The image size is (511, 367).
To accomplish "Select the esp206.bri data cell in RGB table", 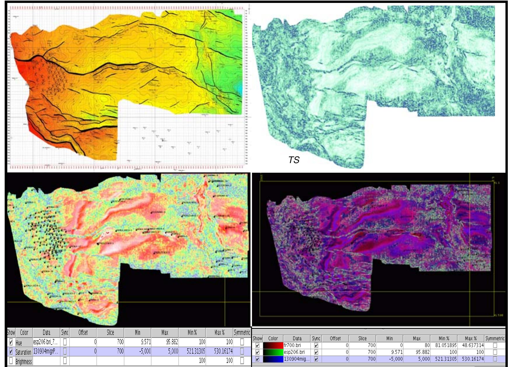I will (x=297, y=352).
